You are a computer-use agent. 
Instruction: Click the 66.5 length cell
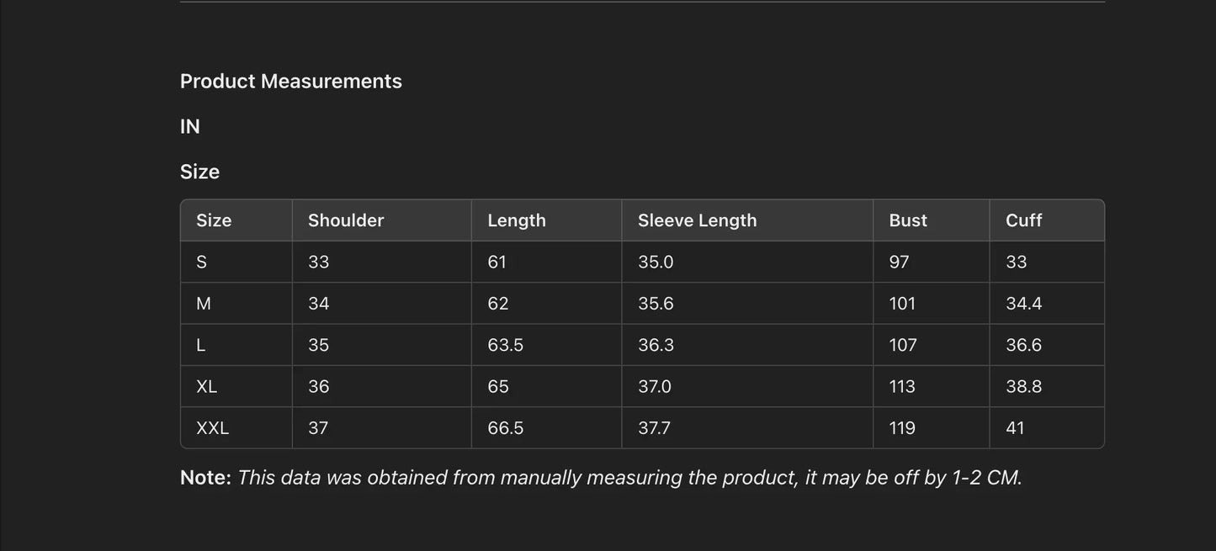[505, 428]
